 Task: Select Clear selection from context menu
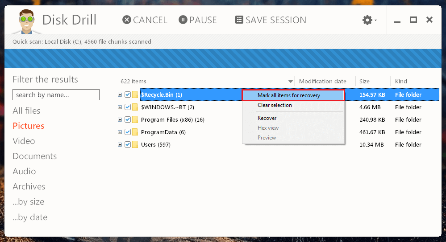point(275,105)
